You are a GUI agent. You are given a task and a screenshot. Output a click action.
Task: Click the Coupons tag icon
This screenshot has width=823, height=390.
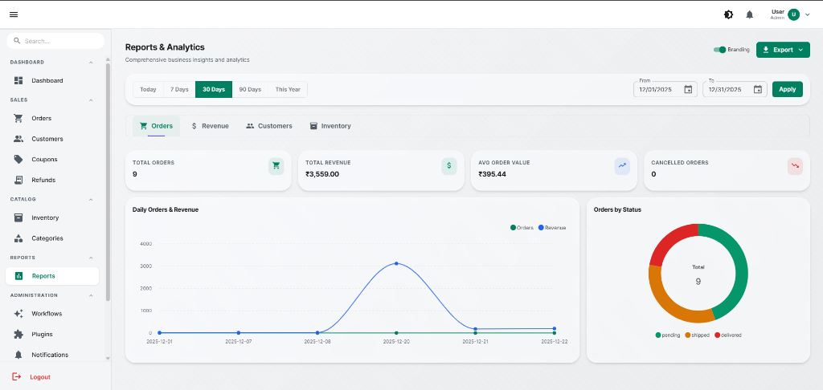tap(18, 160)
